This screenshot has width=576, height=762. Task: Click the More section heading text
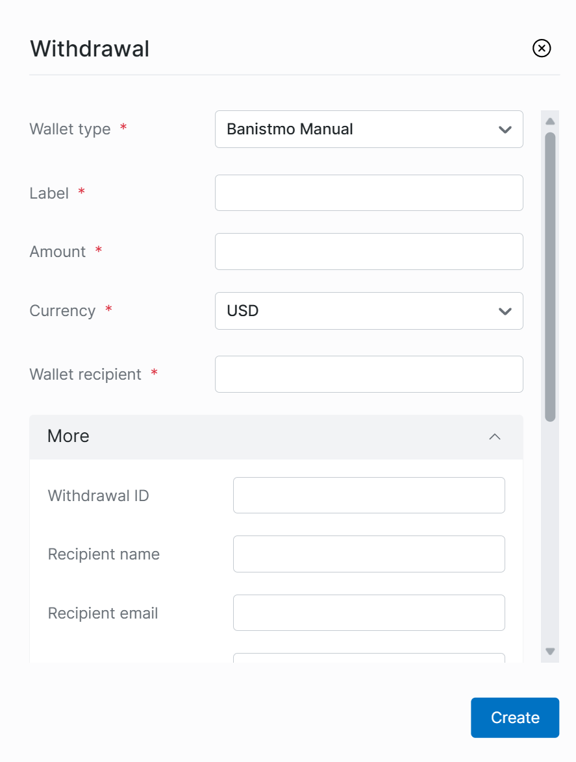[x=68, y=436]
